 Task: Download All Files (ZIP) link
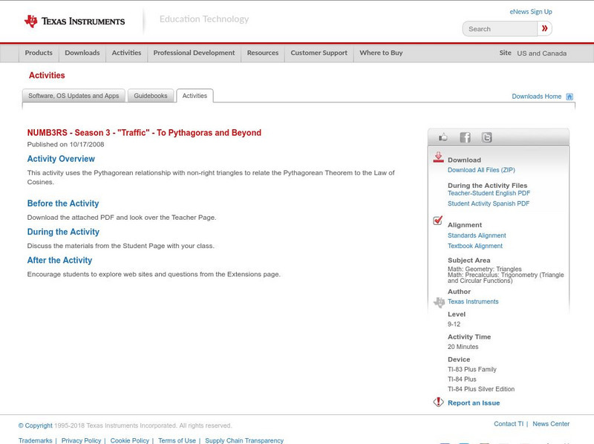click(481, 170)
